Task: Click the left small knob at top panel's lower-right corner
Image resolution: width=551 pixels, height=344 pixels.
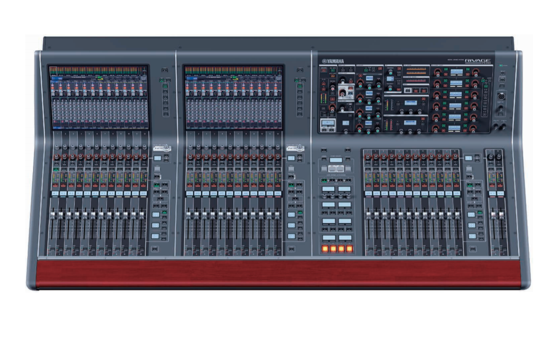Action: [496, 126]
